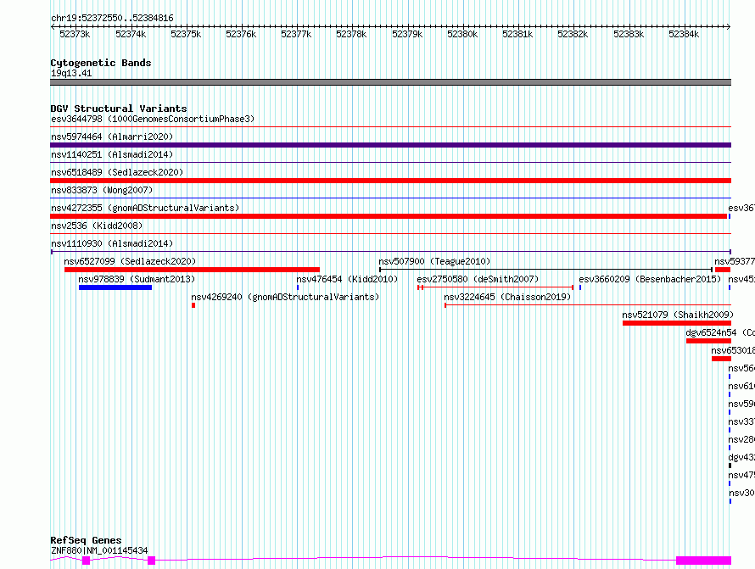Open the ZNF880|NM_001145434 gene label
Viewport: 755px width, 569px height.
click(x=99, y=550)
